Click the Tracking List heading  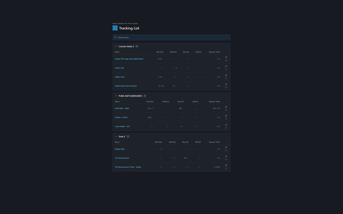[x=129, y=28]
